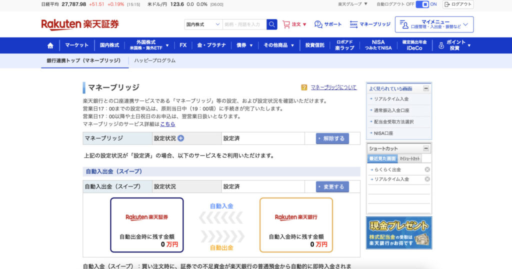
Task: Open FX menu item
Action: (x=183, y=45)
